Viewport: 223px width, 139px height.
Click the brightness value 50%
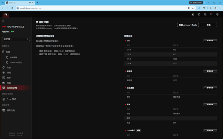coord(175,123)
